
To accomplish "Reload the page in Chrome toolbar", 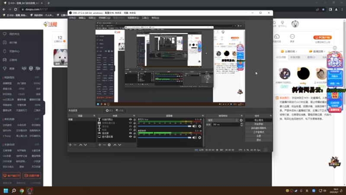I will coord(16,9).
